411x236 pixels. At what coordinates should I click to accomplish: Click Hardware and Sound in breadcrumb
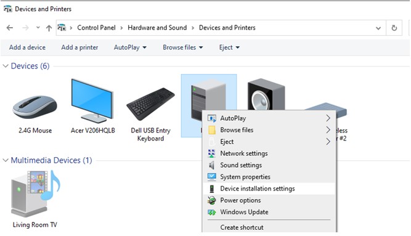click(157, 28)
